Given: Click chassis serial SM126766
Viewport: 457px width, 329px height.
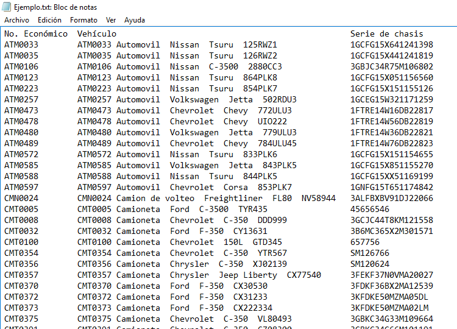Looking at the screenshot, I should click(369, 253).
